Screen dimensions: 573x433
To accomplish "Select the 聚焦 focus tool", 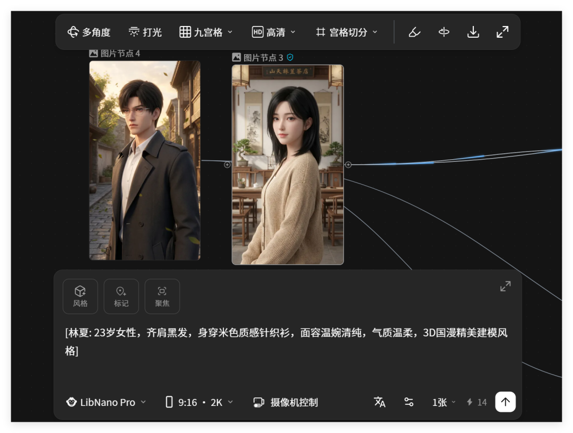I will pos(162,296).
